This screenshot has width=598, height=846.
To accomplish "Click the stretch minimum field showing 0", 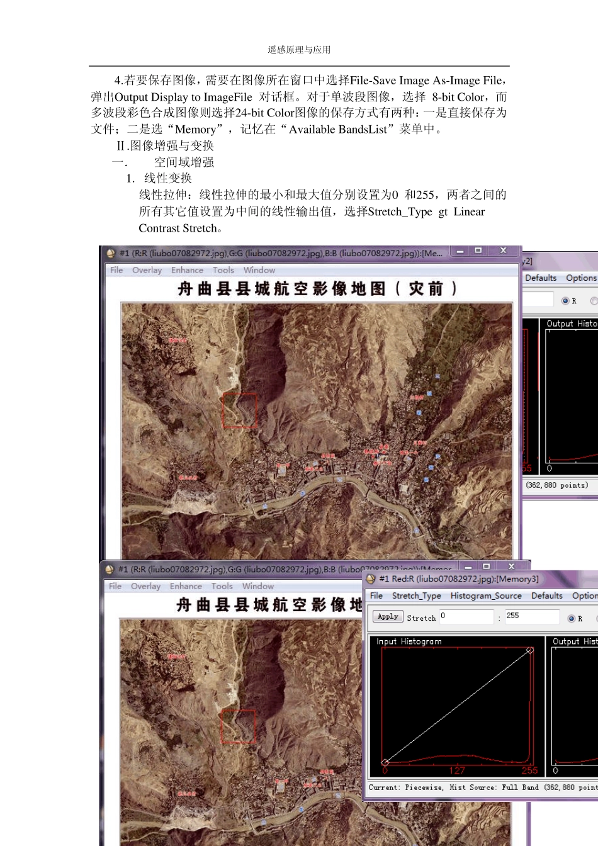I will click(x=466, y=616).
